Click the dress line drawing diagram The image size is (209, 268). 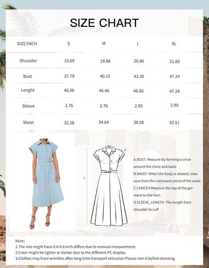tap(109, 186)
